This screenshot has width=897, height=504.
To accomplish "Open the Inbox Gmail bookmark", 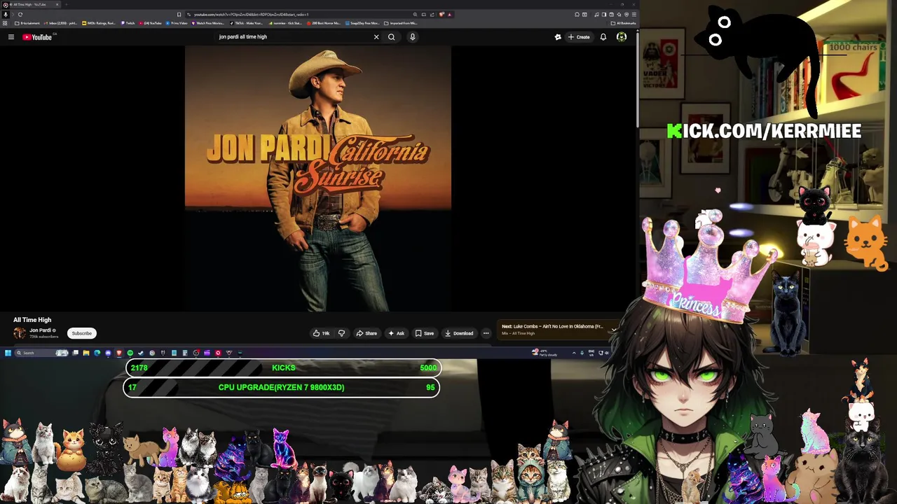I will coord(60,23).
